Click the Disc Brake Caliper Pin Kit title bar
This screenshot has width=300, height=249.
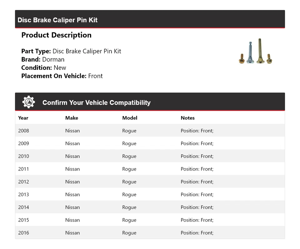tap(57, 20)
